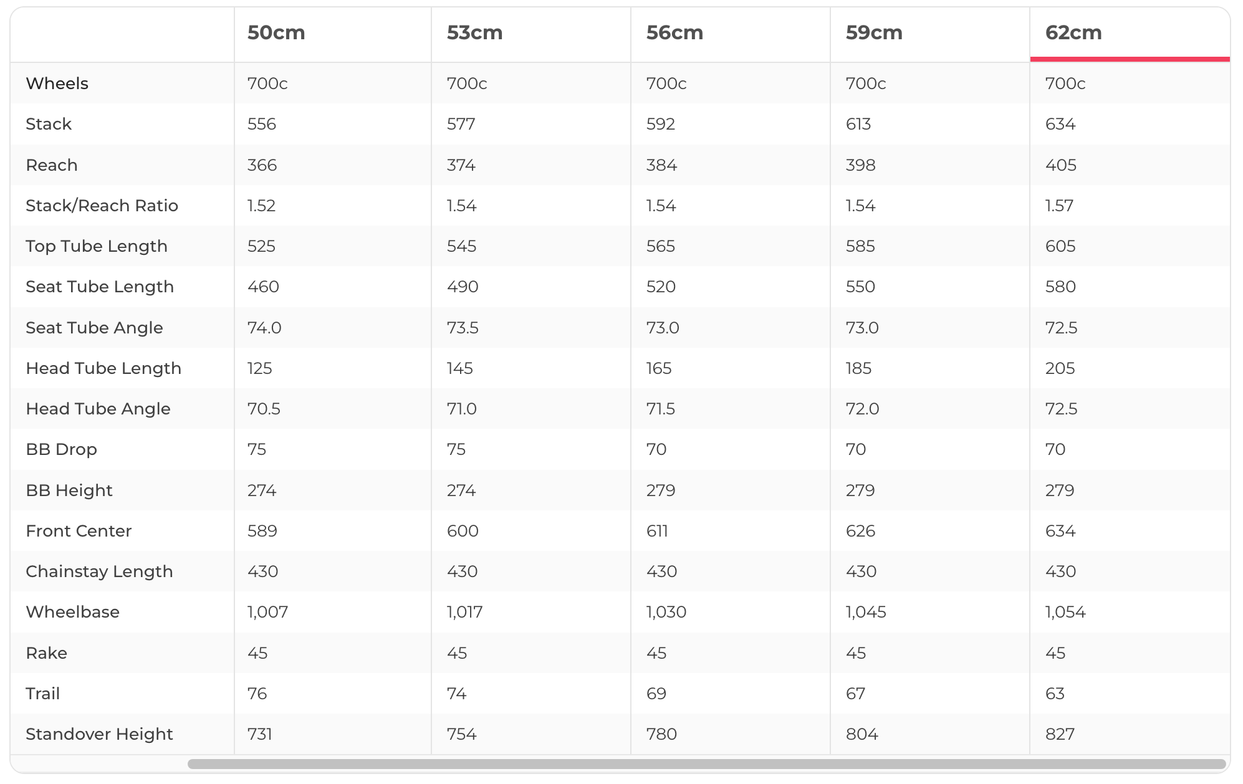Click the Seat Tube Angle row label

coord(94,328)
